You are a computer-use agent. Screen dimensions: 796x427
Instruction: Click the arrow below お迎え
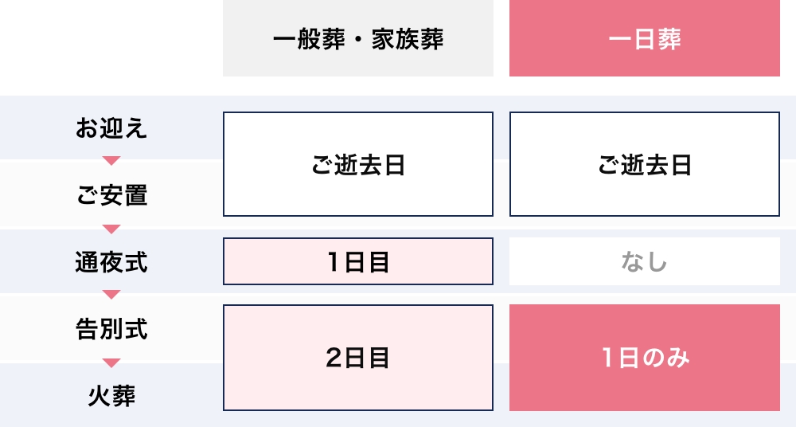tap(111, 161)
